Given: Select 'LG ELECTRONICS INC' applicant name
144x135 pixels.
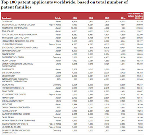Looking at the screenshot, I should click(x=12, y=44).
